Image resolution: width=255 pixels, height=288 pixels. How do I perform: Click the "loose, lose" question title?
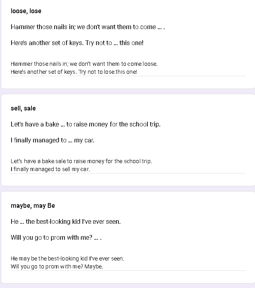26,11
